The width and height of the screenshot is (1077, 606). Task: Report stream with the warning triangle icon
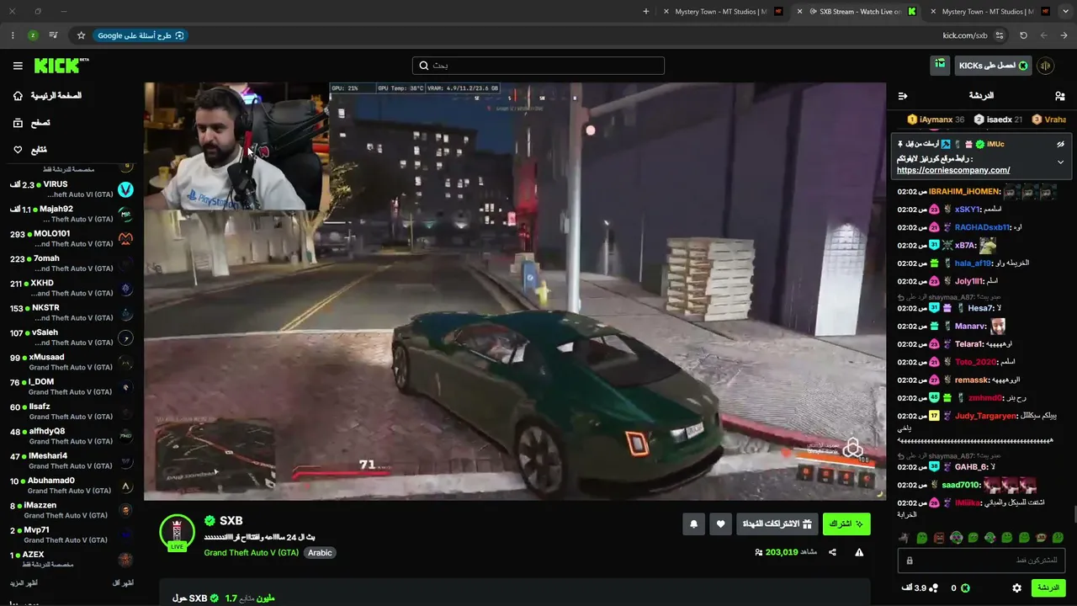coord(859,552)
